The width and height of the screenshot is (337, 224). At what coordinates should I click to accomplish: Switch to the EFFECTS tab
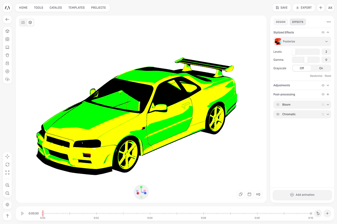(298, 22)
